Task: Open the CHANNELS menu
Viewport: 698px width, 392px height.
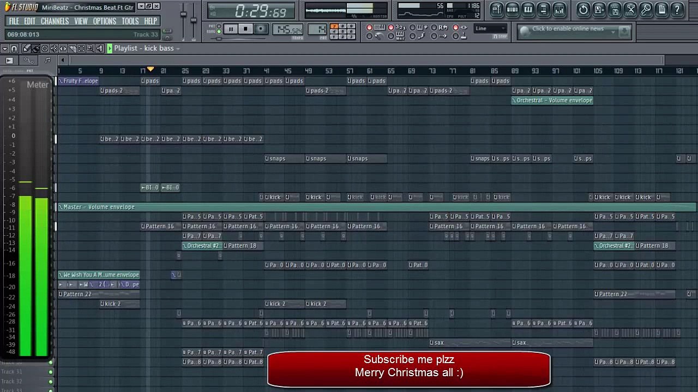Action: coord(55,21)
